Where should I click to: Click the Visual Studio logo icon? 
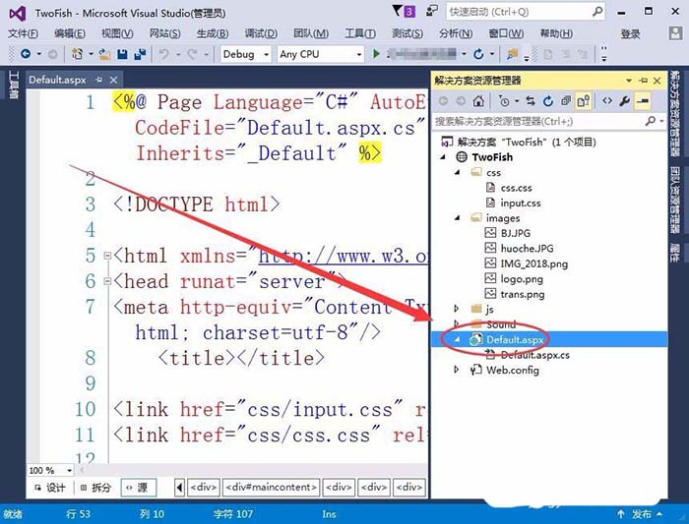coord(18,13)
